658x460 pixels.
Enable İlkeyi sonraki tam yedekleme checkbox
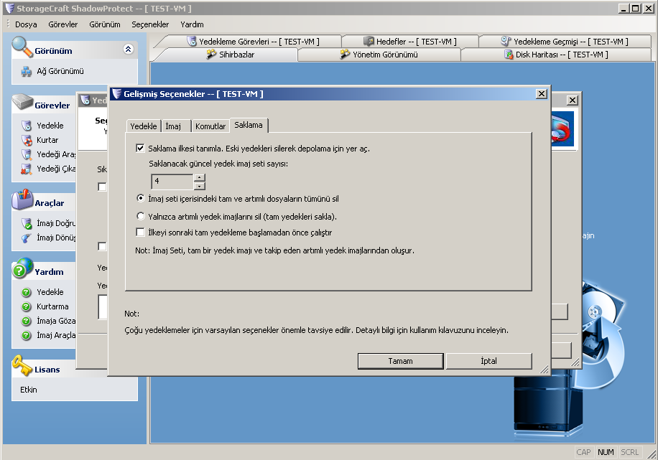click(140, 232)
